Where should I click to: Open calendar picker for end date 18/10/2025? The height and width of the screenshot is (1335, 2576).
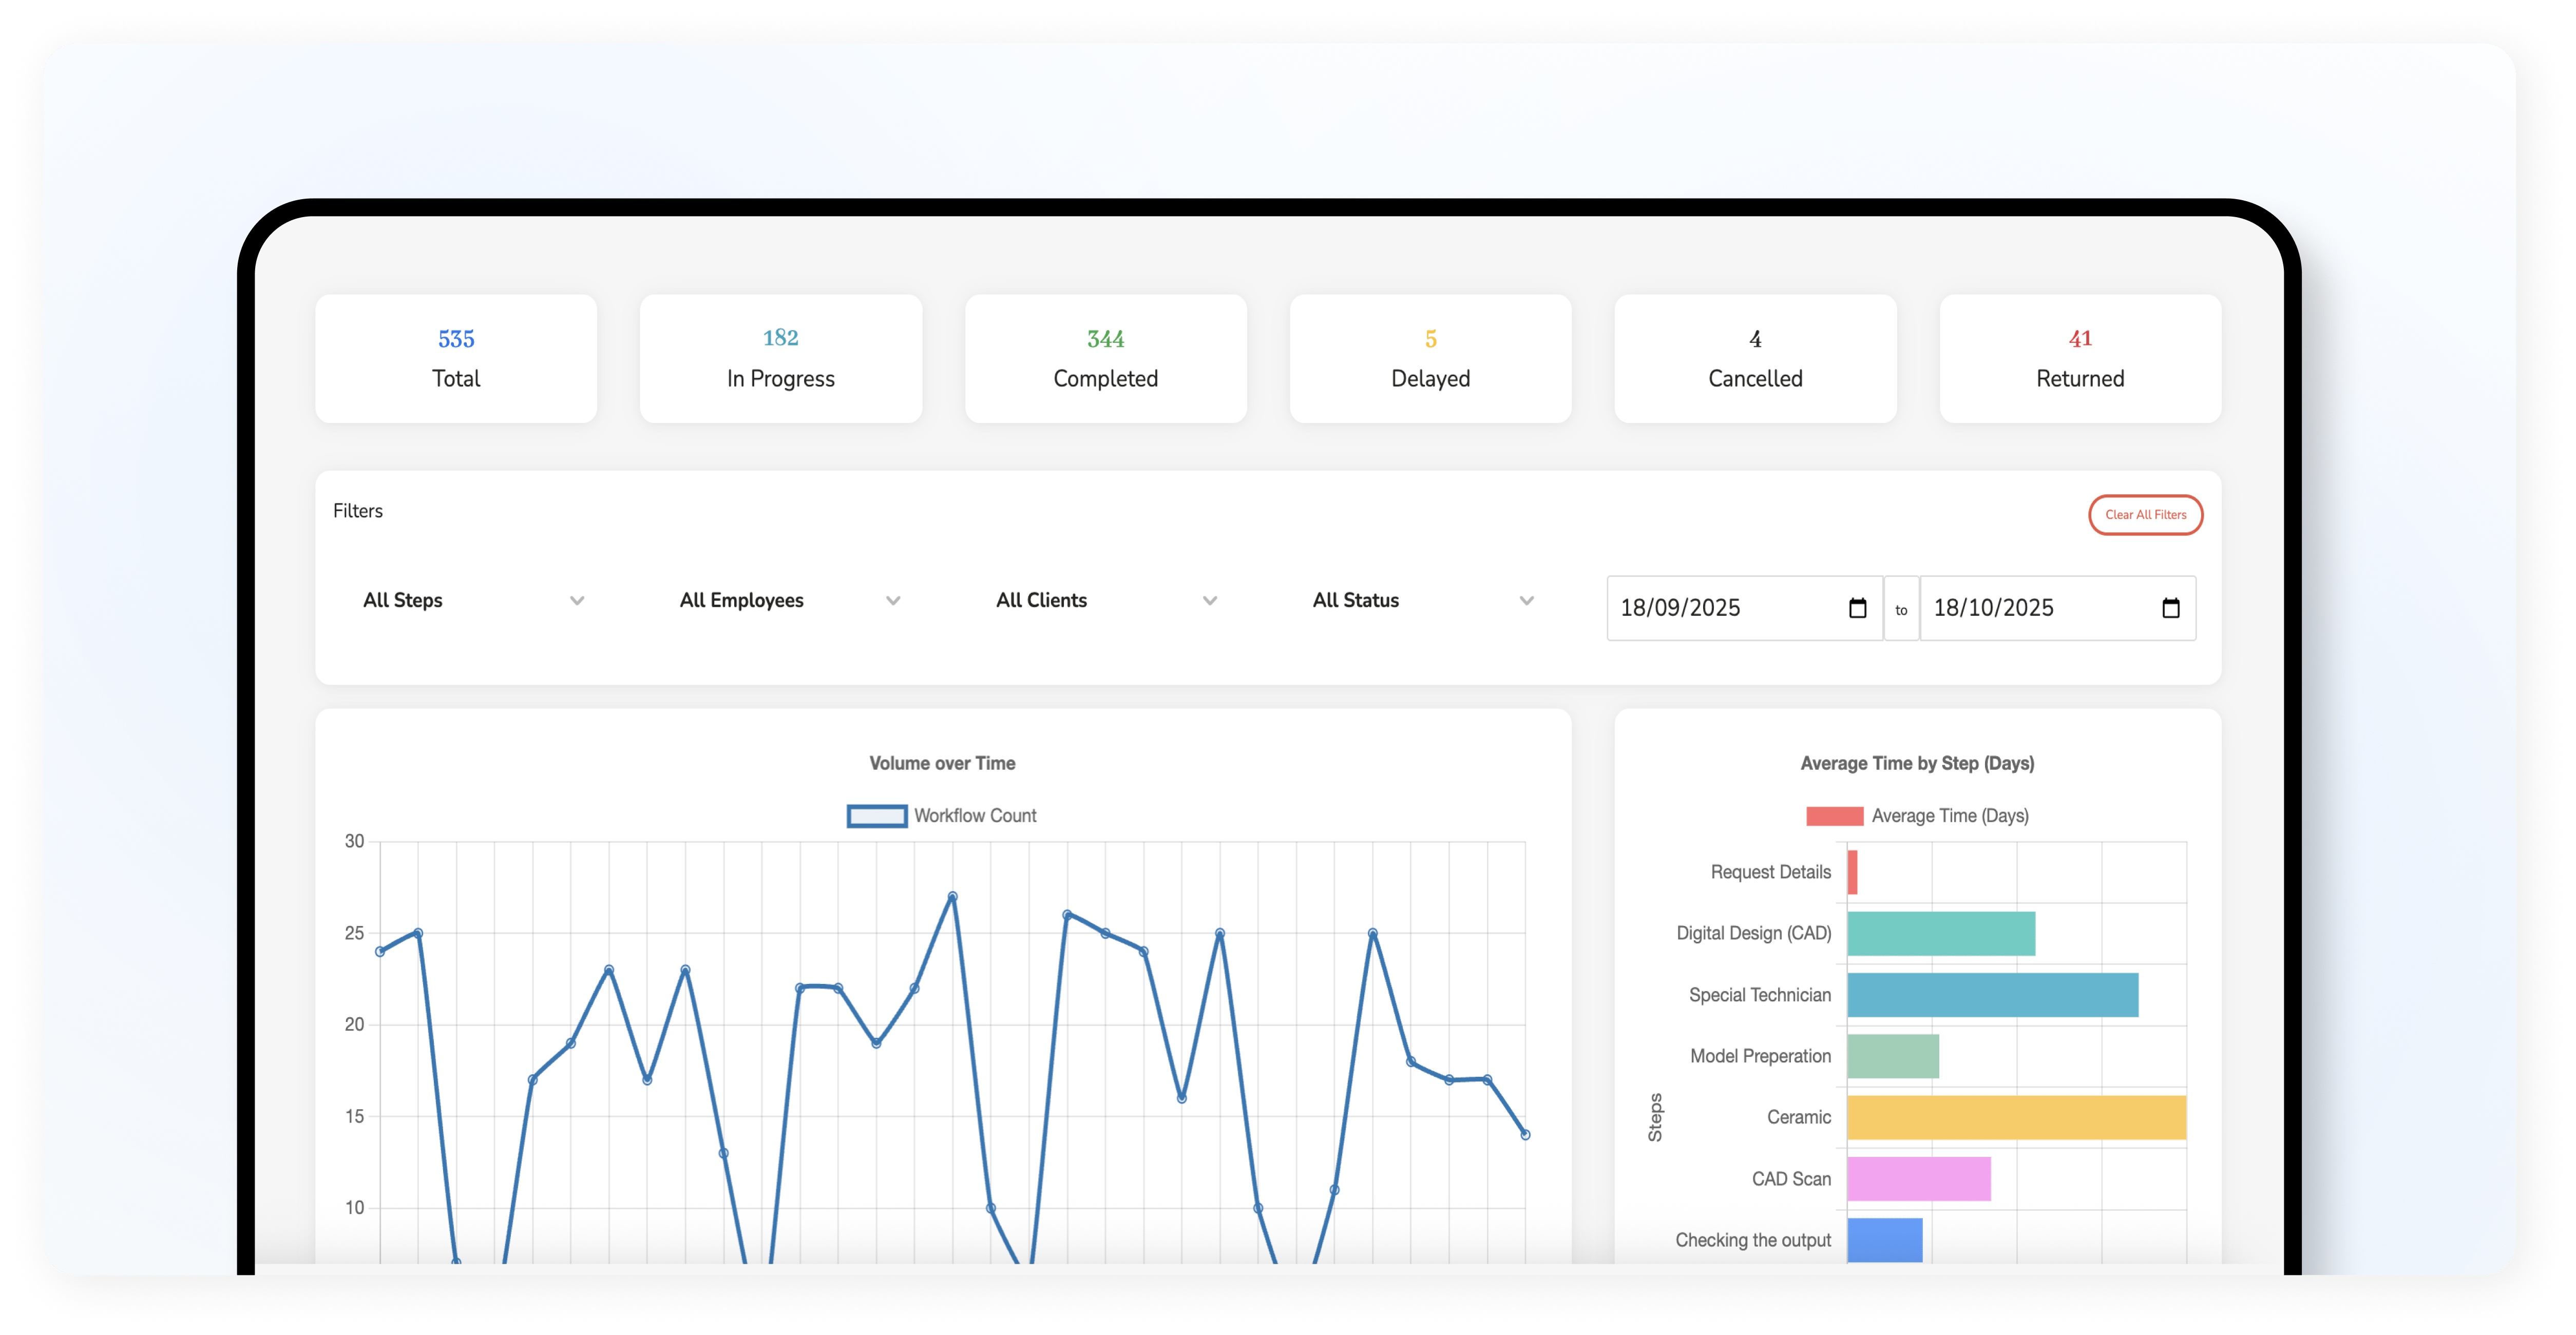2170,608
